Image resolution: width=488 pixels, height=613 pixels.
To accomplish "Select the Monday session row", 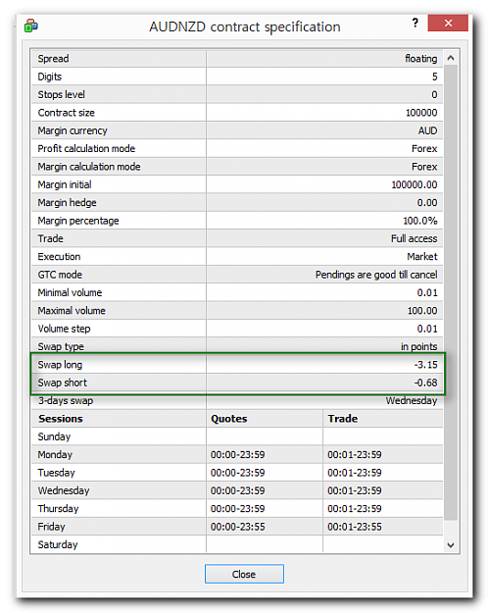I will [237, 454].
